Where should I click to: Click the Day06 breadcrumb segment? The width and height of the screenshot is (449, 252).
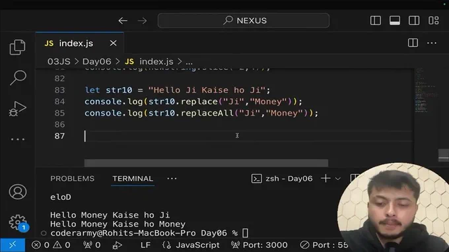tap(97, 61)
